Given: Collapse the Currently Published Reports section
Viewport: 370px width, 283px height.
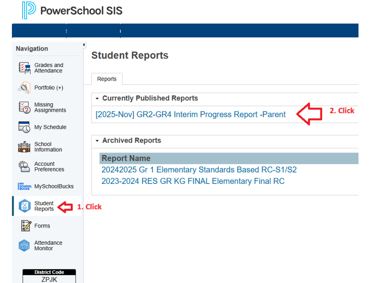Looking at the screenshot, I should click(97, 99).
